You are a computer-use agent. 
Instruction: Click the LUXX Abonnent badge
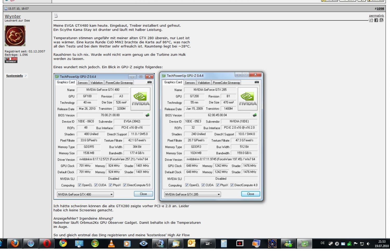(x=11, y=60)
